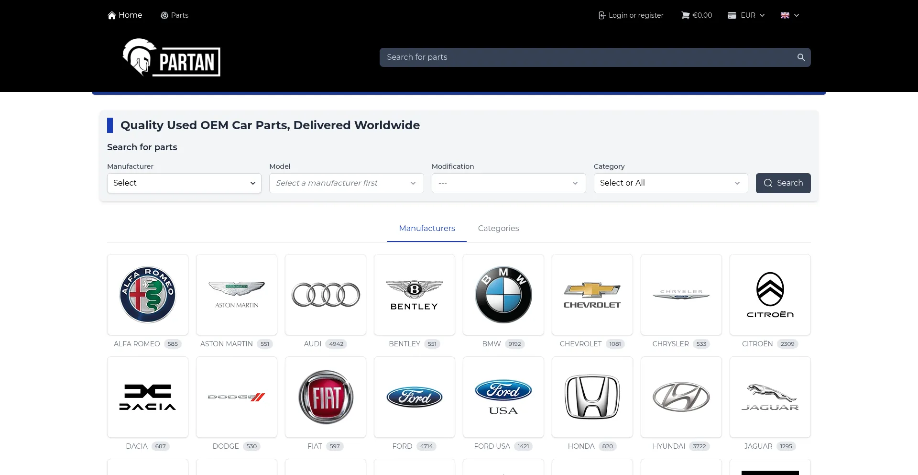The height and width of the screenshot is (475, 918).
Task: Open the BMW manufacturer link
Action: (x=492, y=344)
